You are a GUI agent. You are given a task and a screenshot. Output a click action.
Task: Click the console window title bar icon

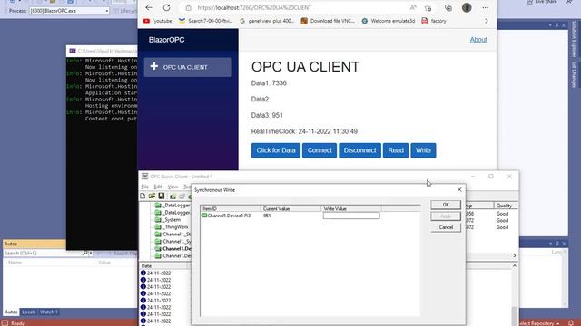[73, 51]
